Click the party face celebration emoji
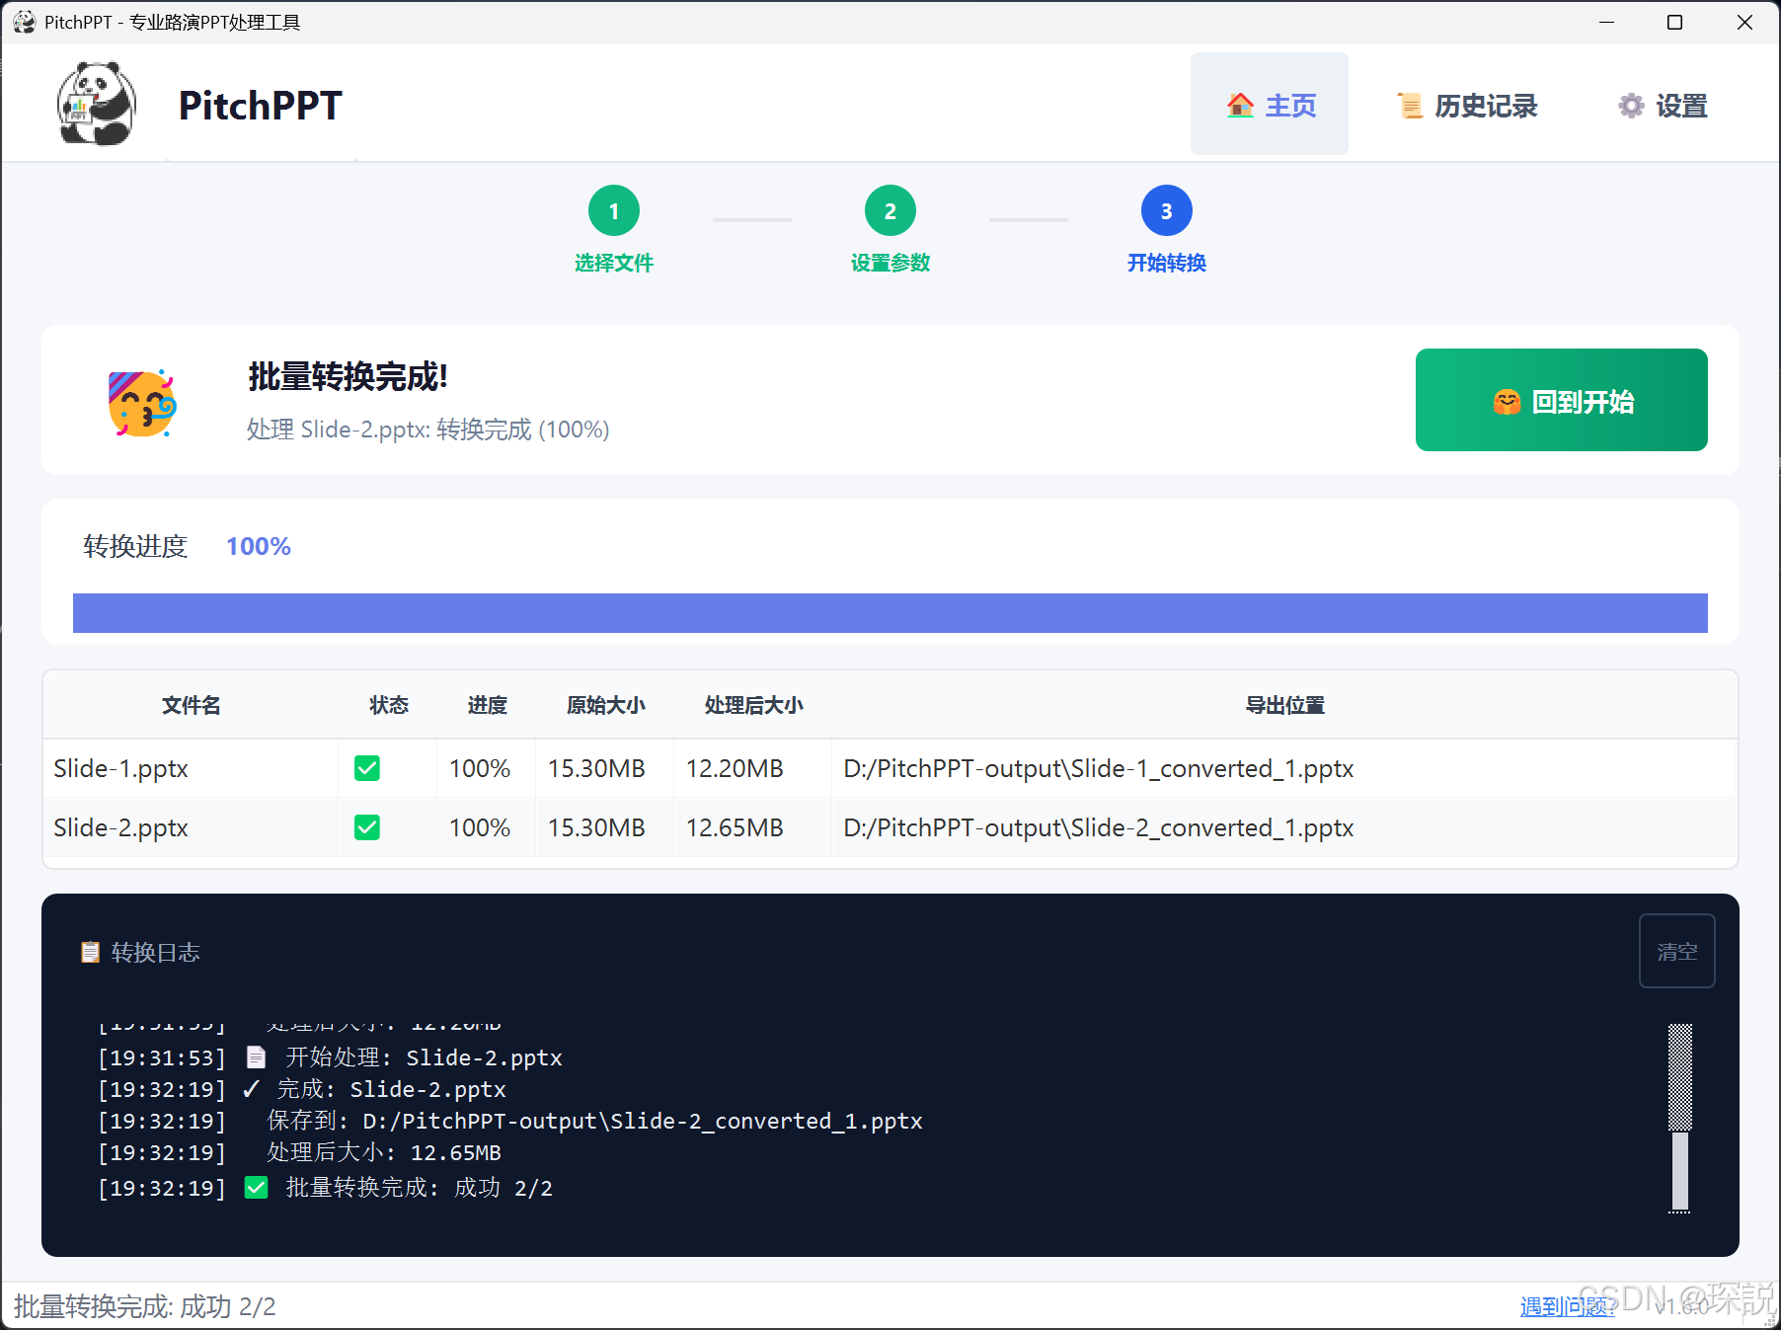Viewport: 1781px width, 1330px height. pyautogui.click(x=142, y=403)
